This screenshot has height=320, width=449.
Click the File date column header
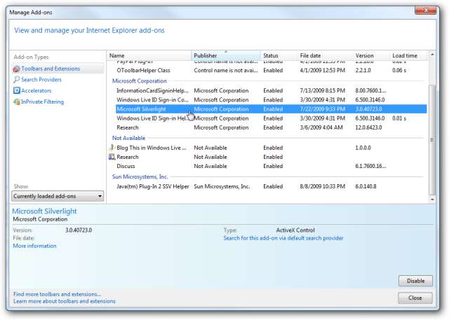(323, 55)
